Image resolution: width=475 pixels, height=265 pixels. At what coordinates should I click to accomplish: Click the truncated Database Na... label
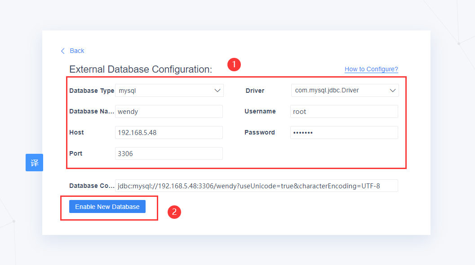point(92,112)
